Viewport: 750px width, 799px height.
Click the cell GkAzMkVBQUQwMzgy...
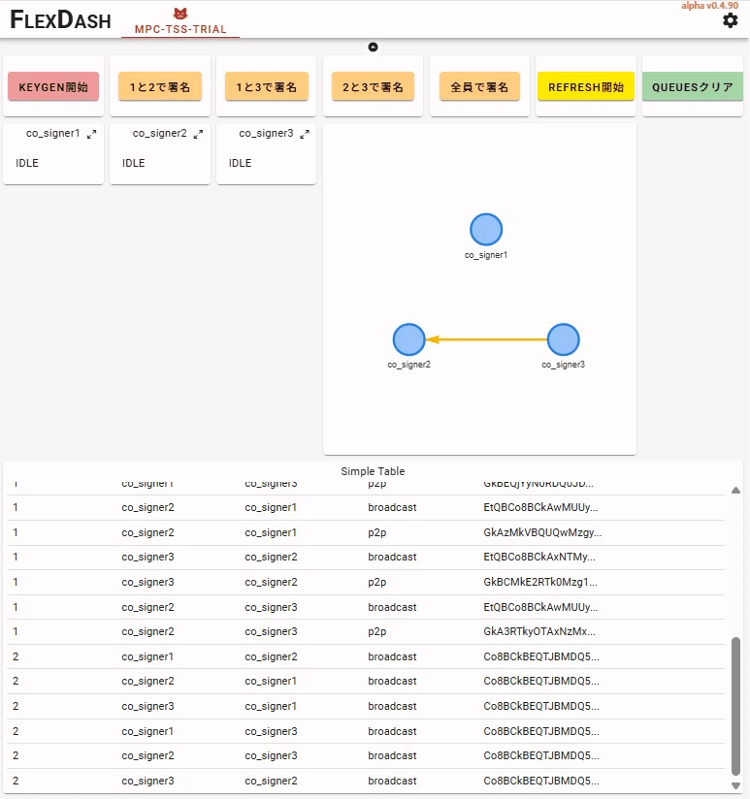click(542, 532)
